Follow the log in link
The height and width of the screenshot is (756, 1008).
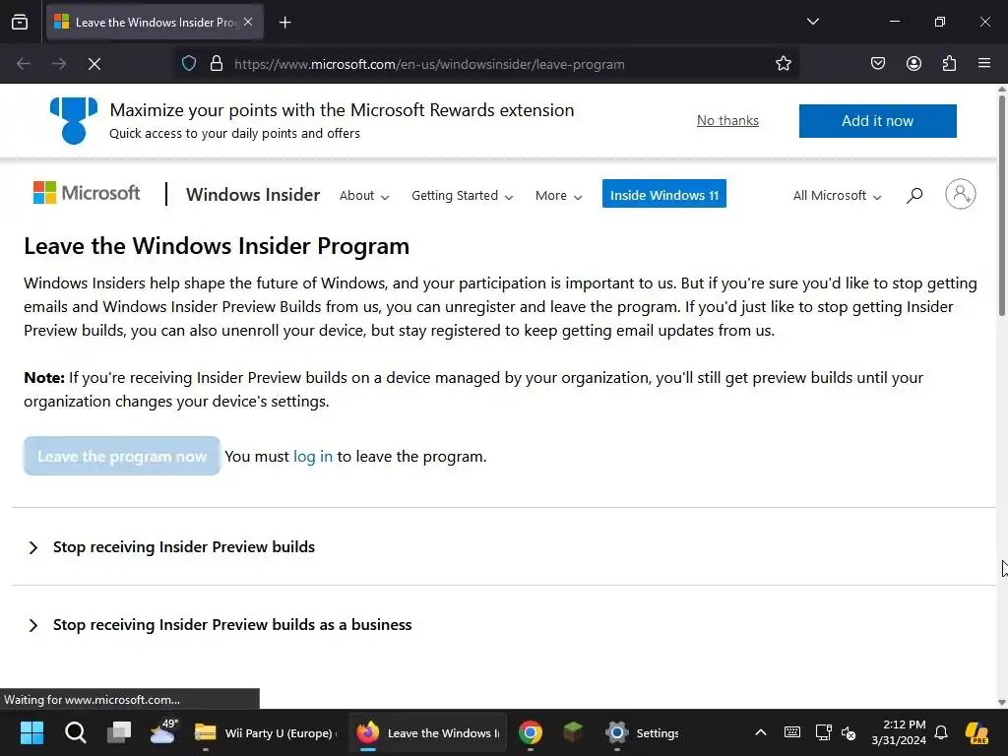pyautogui.click(x=313, y=457)
